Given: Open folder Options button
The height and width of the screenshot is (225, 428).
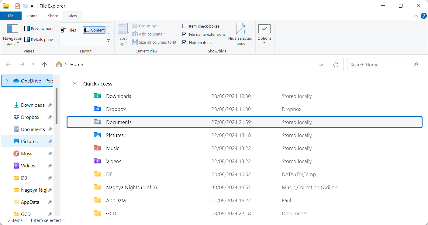Looking at the screenshot, I should click(x=264, y=34).
